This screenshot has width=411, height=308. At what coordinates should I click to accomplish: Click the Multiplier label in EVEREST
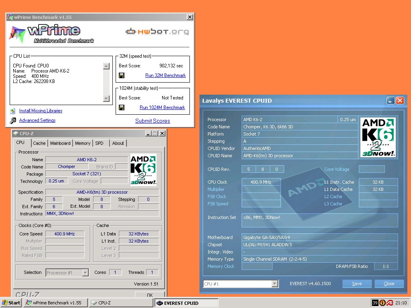216,189
